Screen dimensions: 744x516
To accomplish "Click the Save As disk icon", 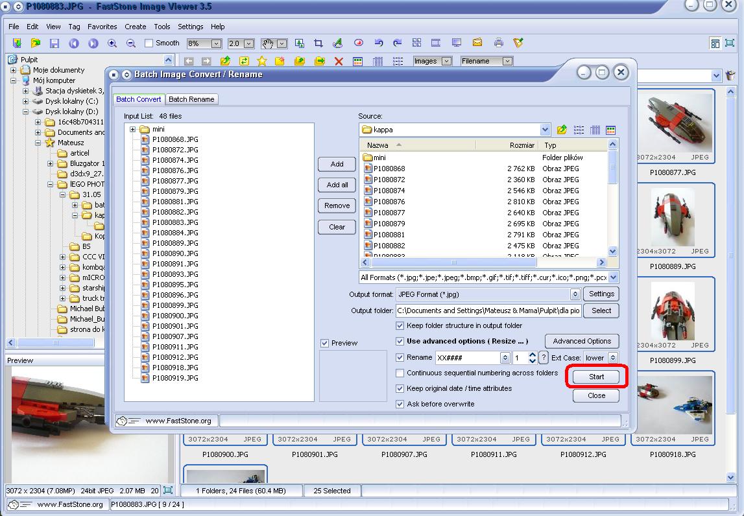I will [54, 43].
